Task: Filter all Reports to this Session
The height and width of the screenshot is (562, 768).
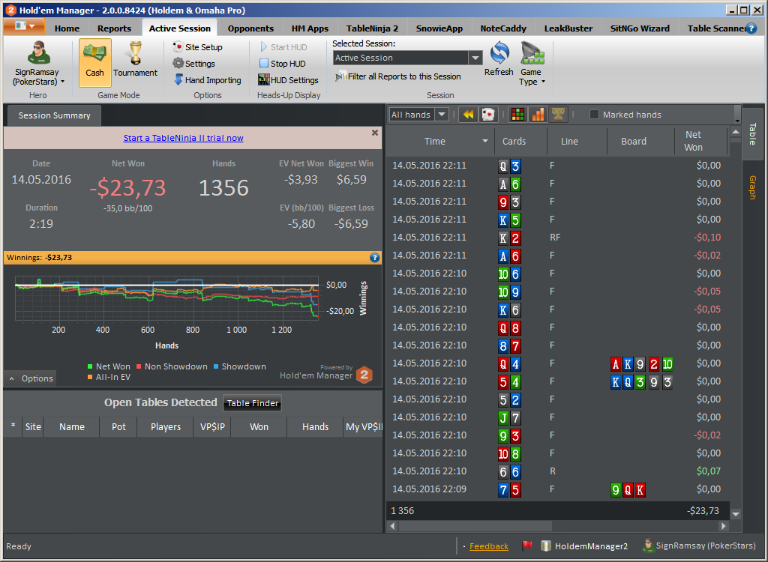Action: [x=397, y=76]
